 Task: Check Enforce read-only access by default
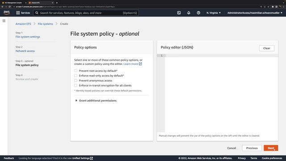click(76, 76)
